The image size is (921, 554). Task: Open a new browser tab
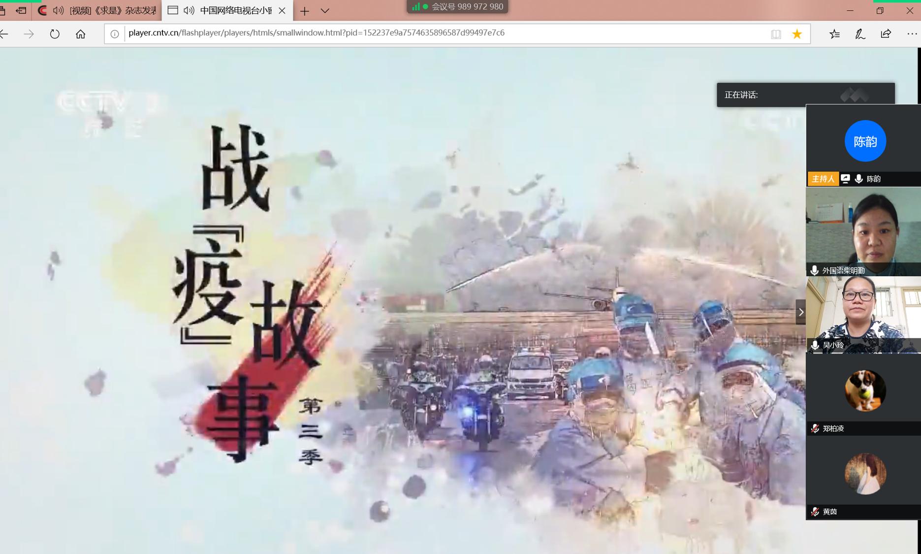click(305, 11)
